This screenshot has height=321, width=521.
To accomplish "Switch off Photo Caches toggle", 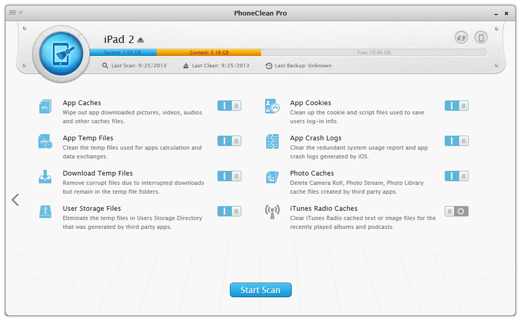I will 456,176.
